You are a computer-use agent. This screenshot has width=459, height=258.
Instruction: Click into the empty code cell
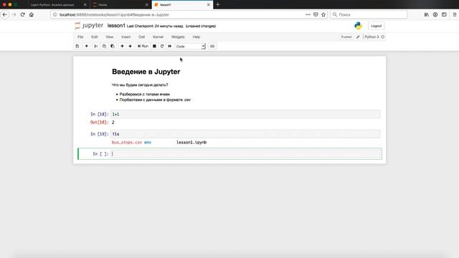(x=245, y=154)
